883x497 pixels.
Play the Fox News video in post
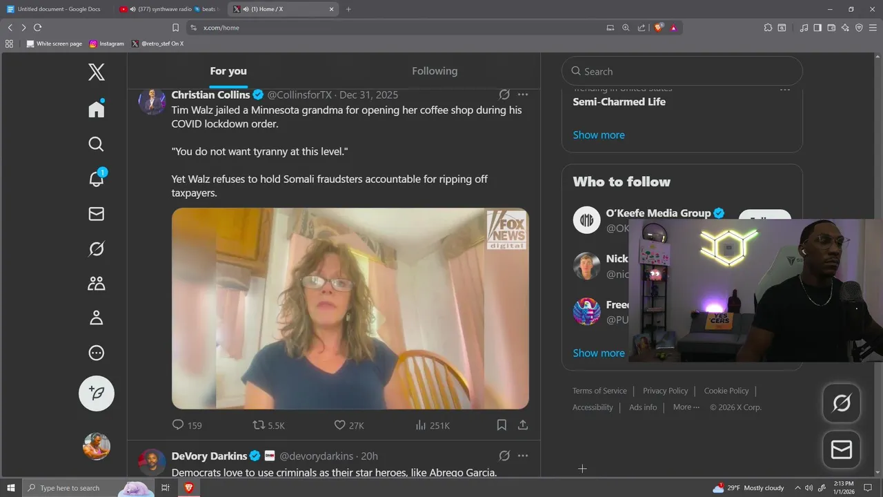[350, 309]
